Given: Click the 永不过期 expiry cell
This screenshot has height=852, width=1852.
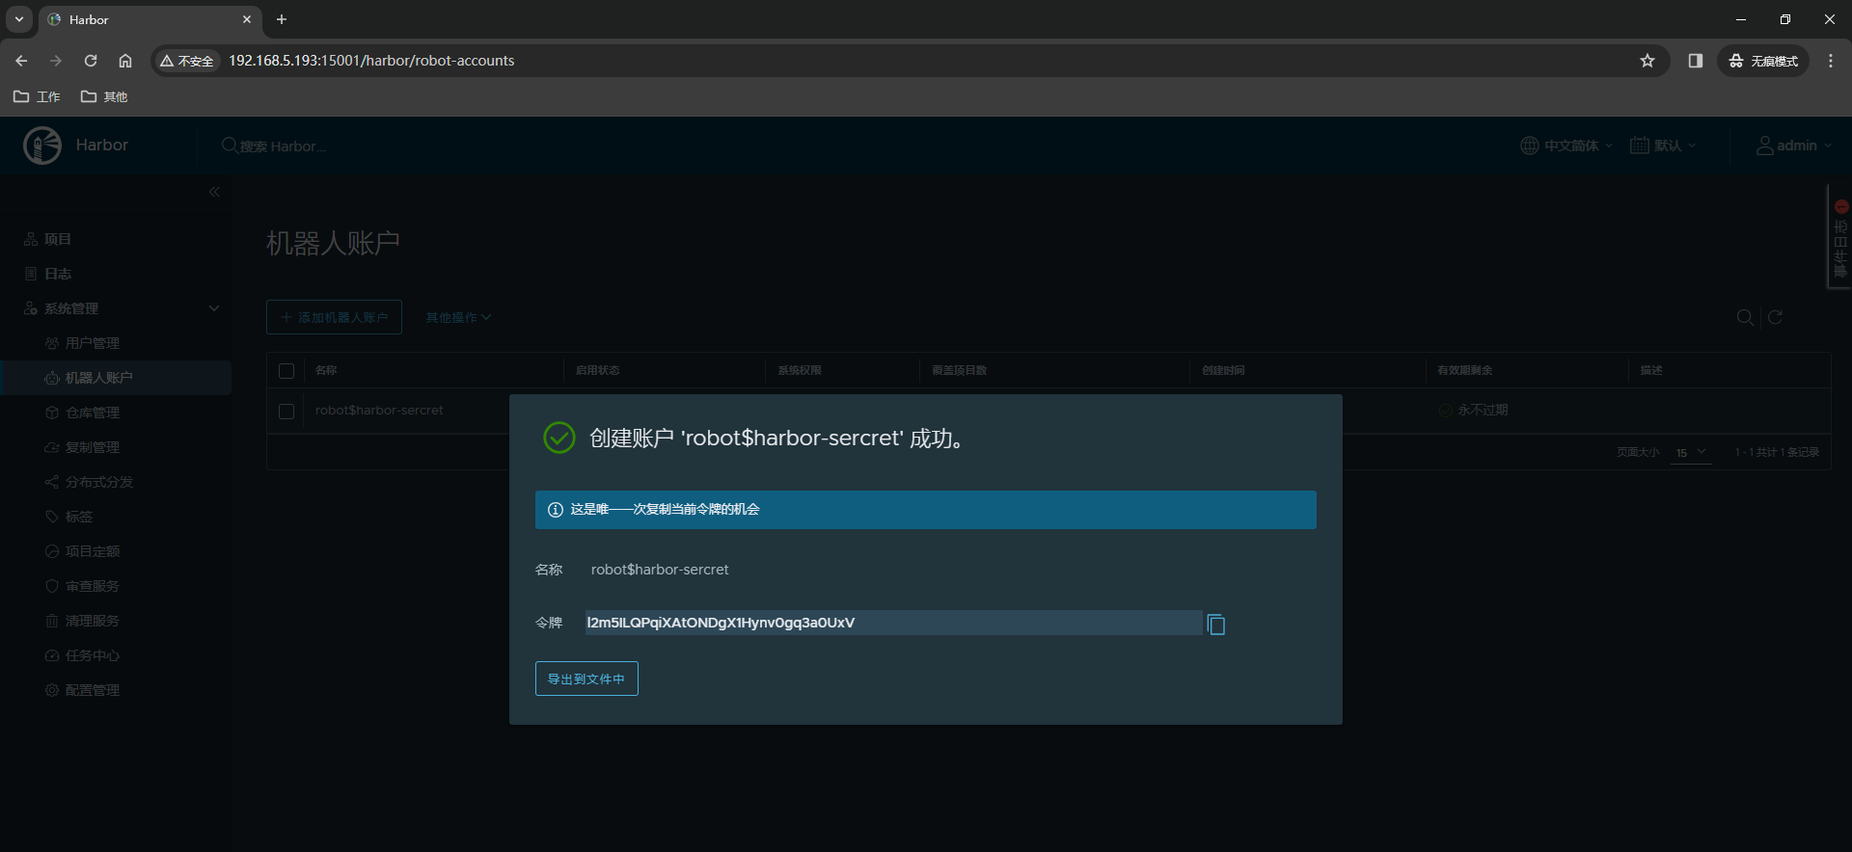Looking at the screenshot, I should tap(1473, 411).
